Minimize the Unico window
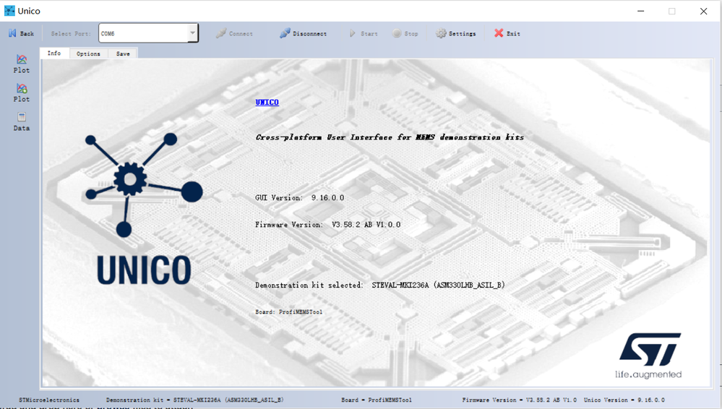The width and height of the screenshot is (722, 409). 640,11
